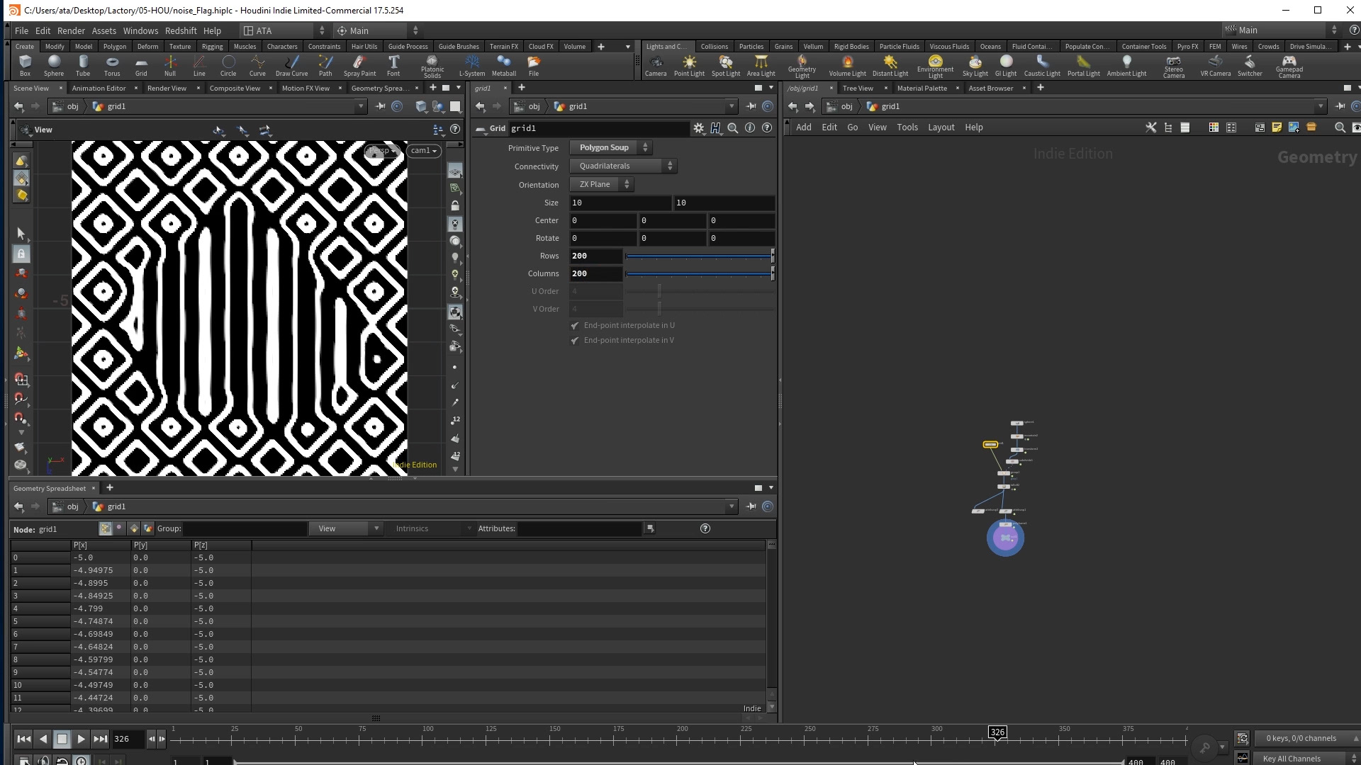
Task: Expand the Connectivity Quadrilaterals dropdown
Action: click(x=623, y=166)
